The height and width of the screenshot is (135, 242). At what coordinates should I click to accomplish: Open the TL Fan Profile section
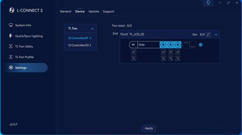[21, 57]
